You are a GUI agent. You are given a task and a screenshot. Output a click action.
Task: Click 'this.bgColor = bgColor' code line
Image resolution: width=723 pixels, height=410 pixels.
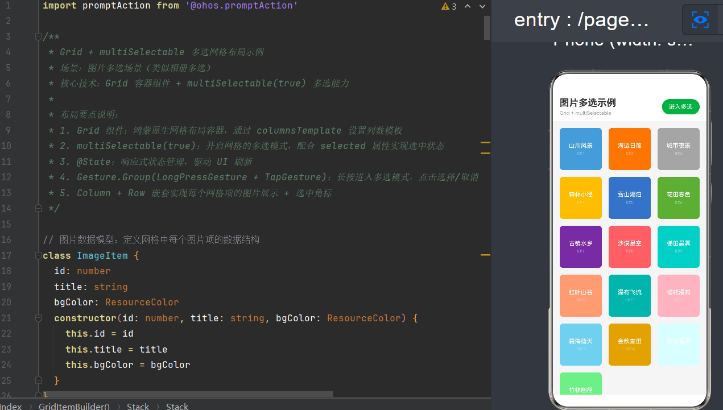128,365
